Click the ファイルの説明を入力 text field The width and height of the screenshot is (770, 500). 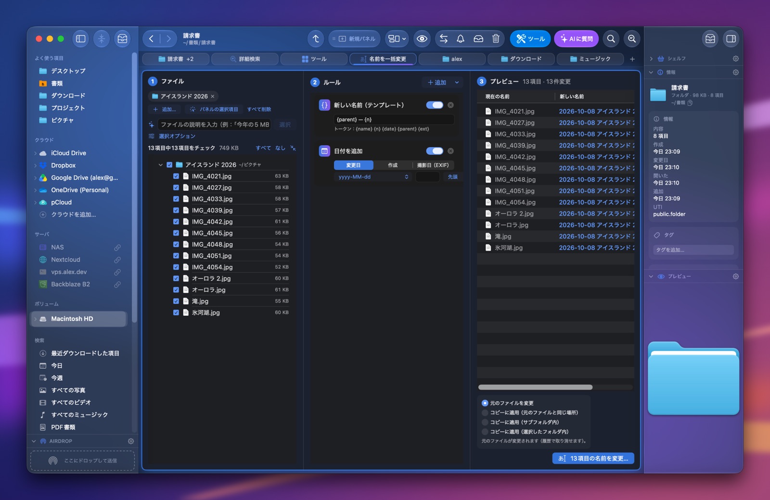pos(215,125)
